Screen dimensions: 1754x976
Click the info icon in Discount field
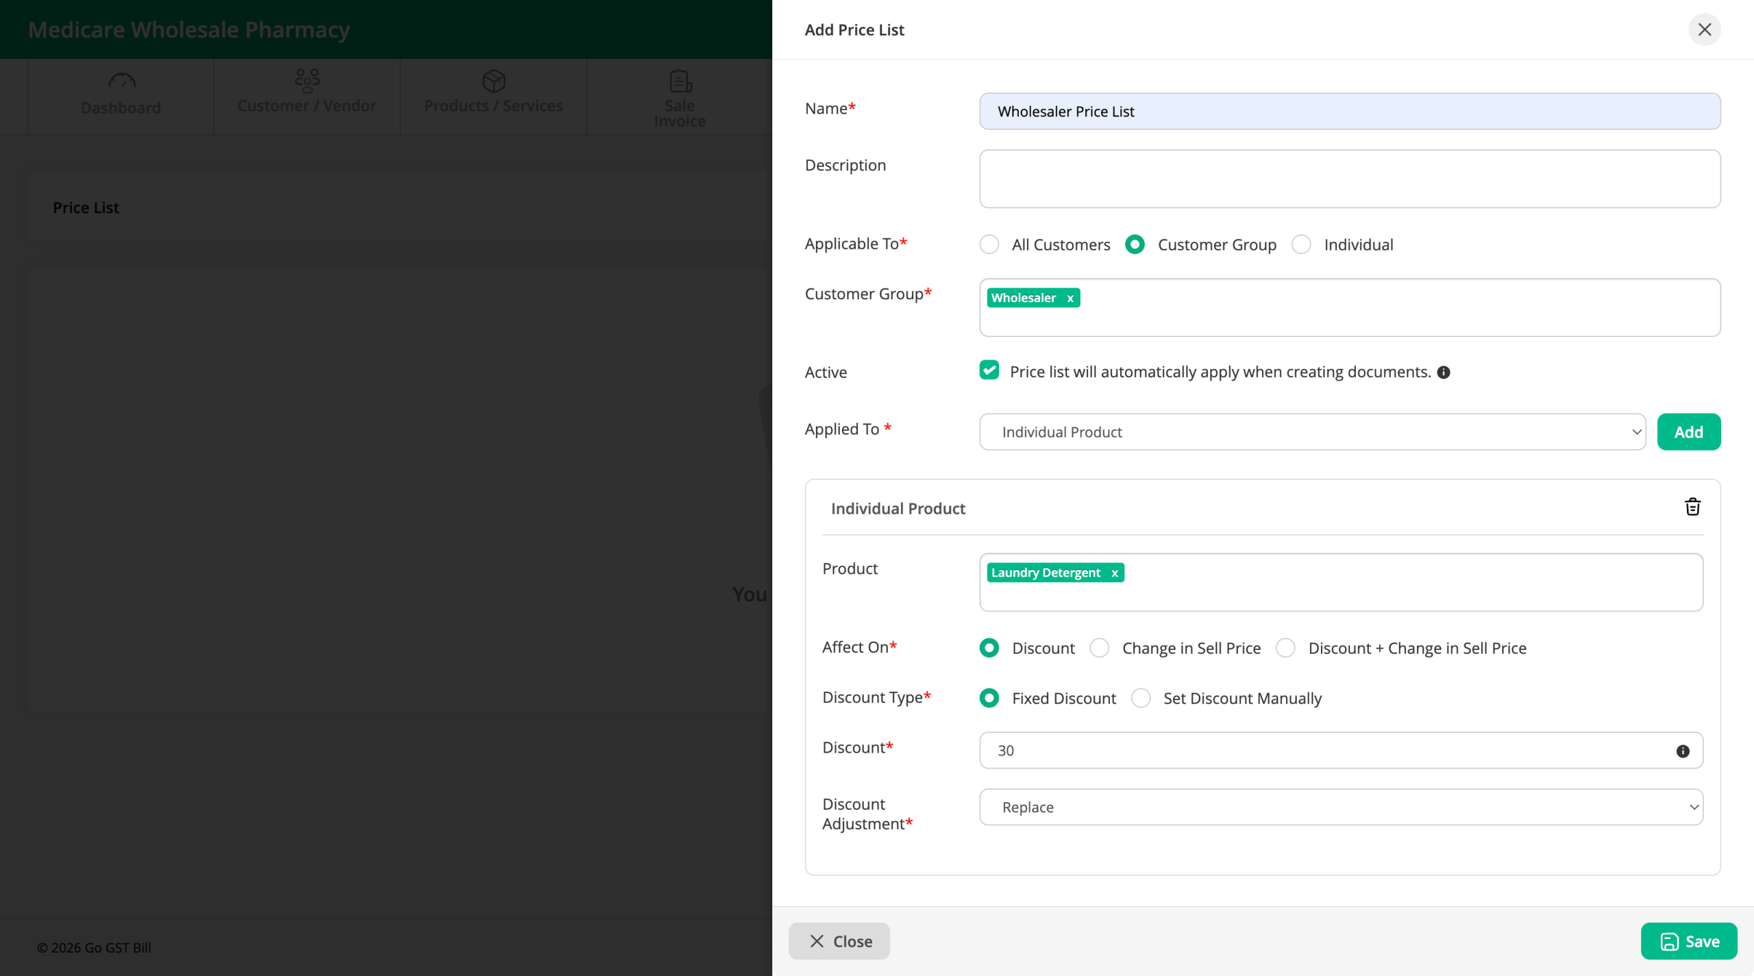pos(1683,751)
